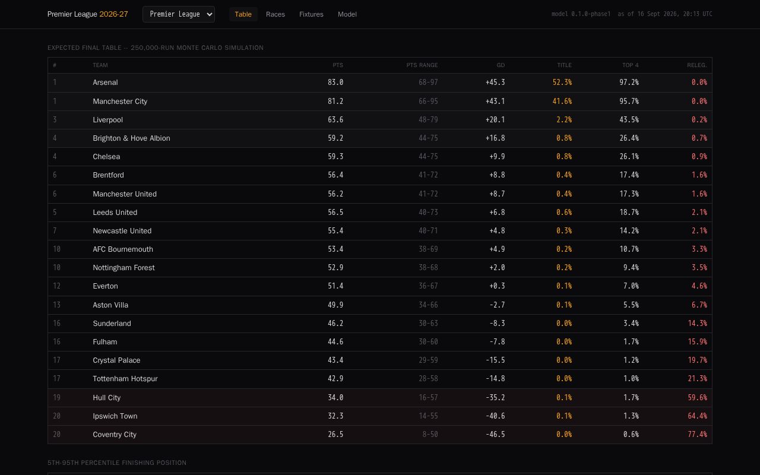Select Fulham team name
The height and width of the screenshot is (475, 760).
pos(105,342)
